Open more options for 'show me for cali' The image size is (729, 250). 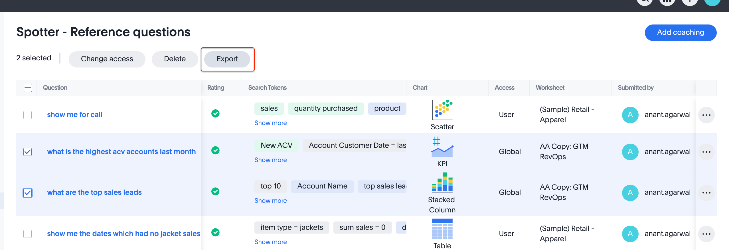[706, 115]
